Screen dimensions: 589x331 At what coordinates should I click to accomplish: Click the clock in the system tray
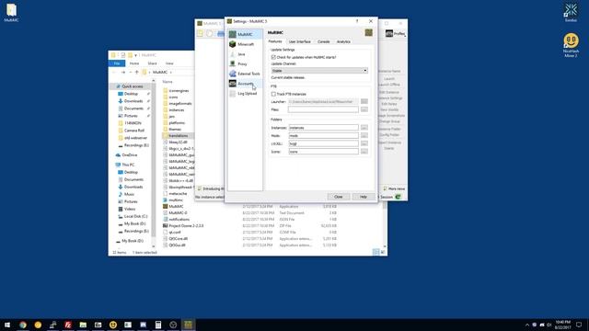[562, 325]
